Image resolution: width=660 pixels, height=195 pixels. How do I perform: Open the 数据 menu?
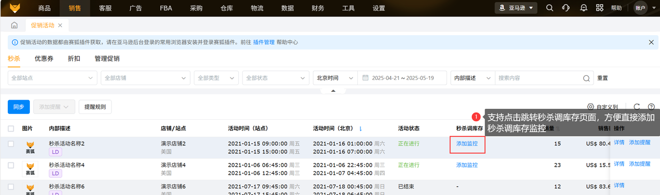click(x=288, y=8)
